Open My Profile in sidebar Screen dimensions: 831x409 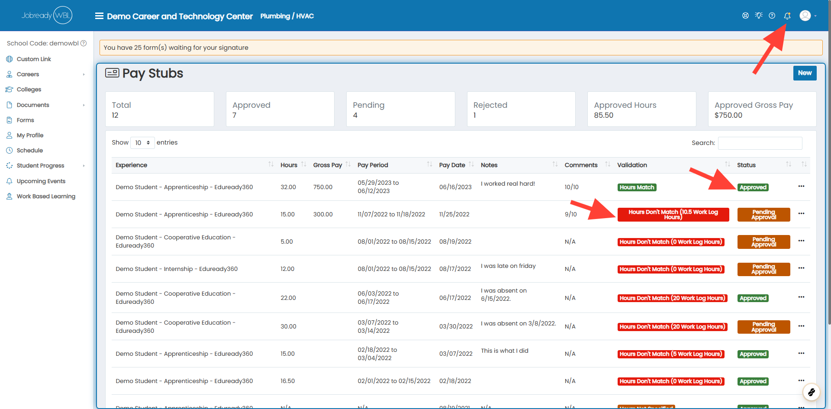pyautogui.click(x=30, y=135)
